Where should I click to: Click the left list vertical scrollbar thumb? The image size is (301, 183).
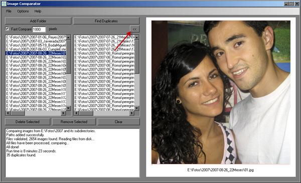pyautogui.click(x=68, y=56)
